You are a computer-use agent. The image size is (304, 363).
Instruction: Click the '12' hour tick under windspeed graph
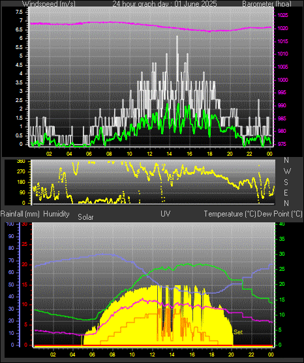(x=149, y=154)
